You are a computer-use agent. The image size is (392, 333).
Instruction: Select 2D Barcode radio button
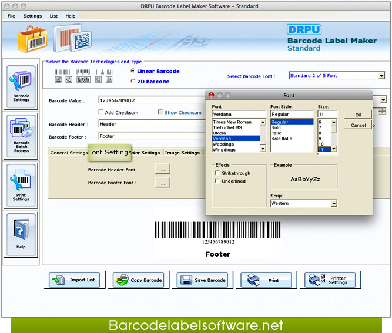point(133,81)
